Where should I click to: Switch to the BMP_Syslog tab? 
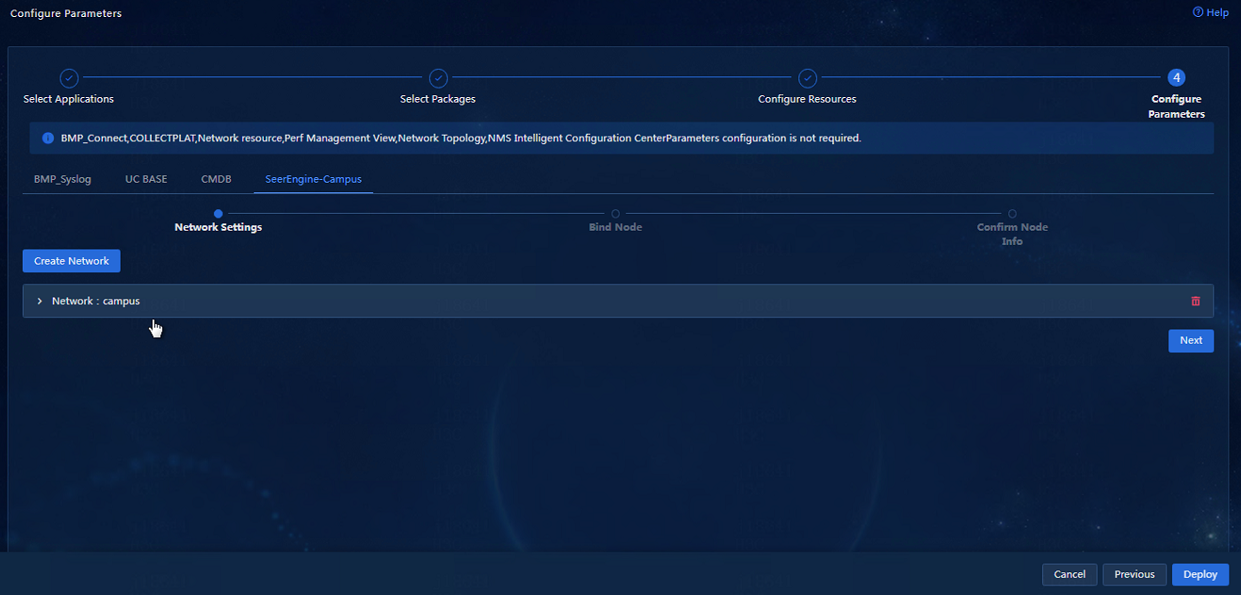tap(62, 179)
